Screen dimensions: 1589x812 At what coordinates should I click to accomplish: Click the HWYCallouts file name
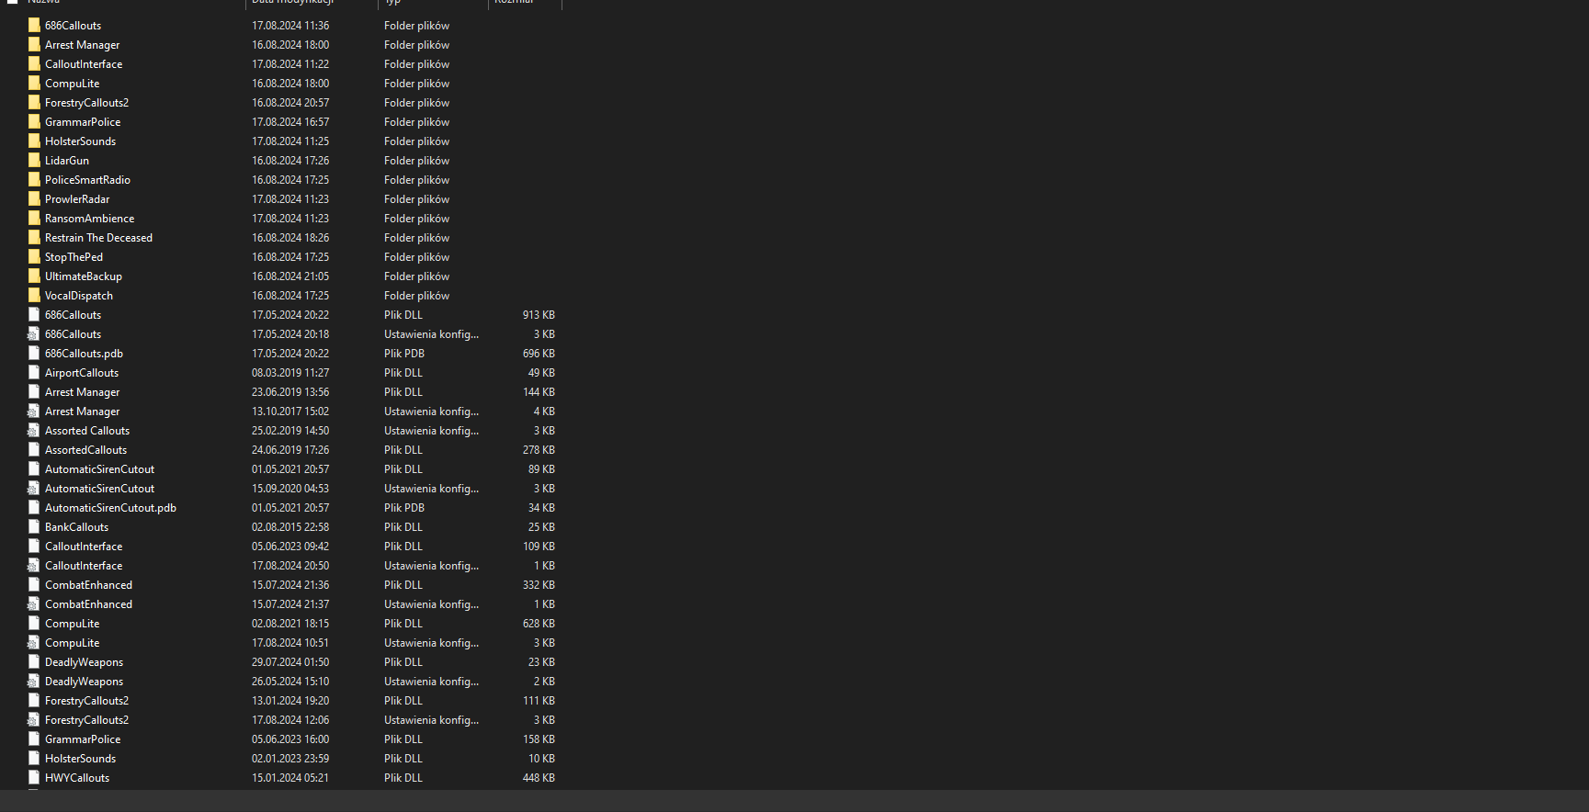pyautogui.click(x=77, y=778)
